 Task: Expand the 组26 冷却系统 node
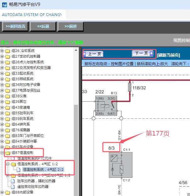(x=2, y=51)
